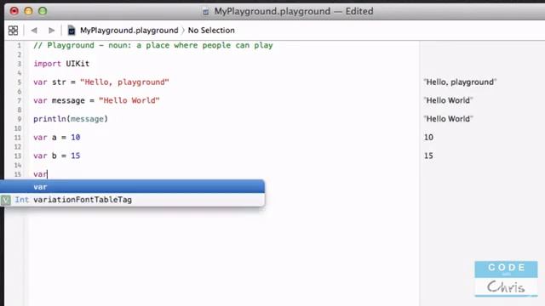Click the 'var message' declaration line
This screenshot has width=545, height=306.
point(96,100)
